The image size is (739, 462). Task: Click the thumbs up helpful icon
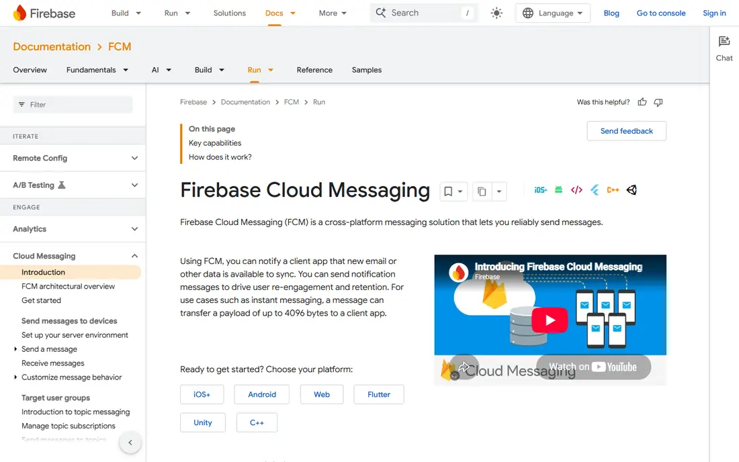(642, 102)
